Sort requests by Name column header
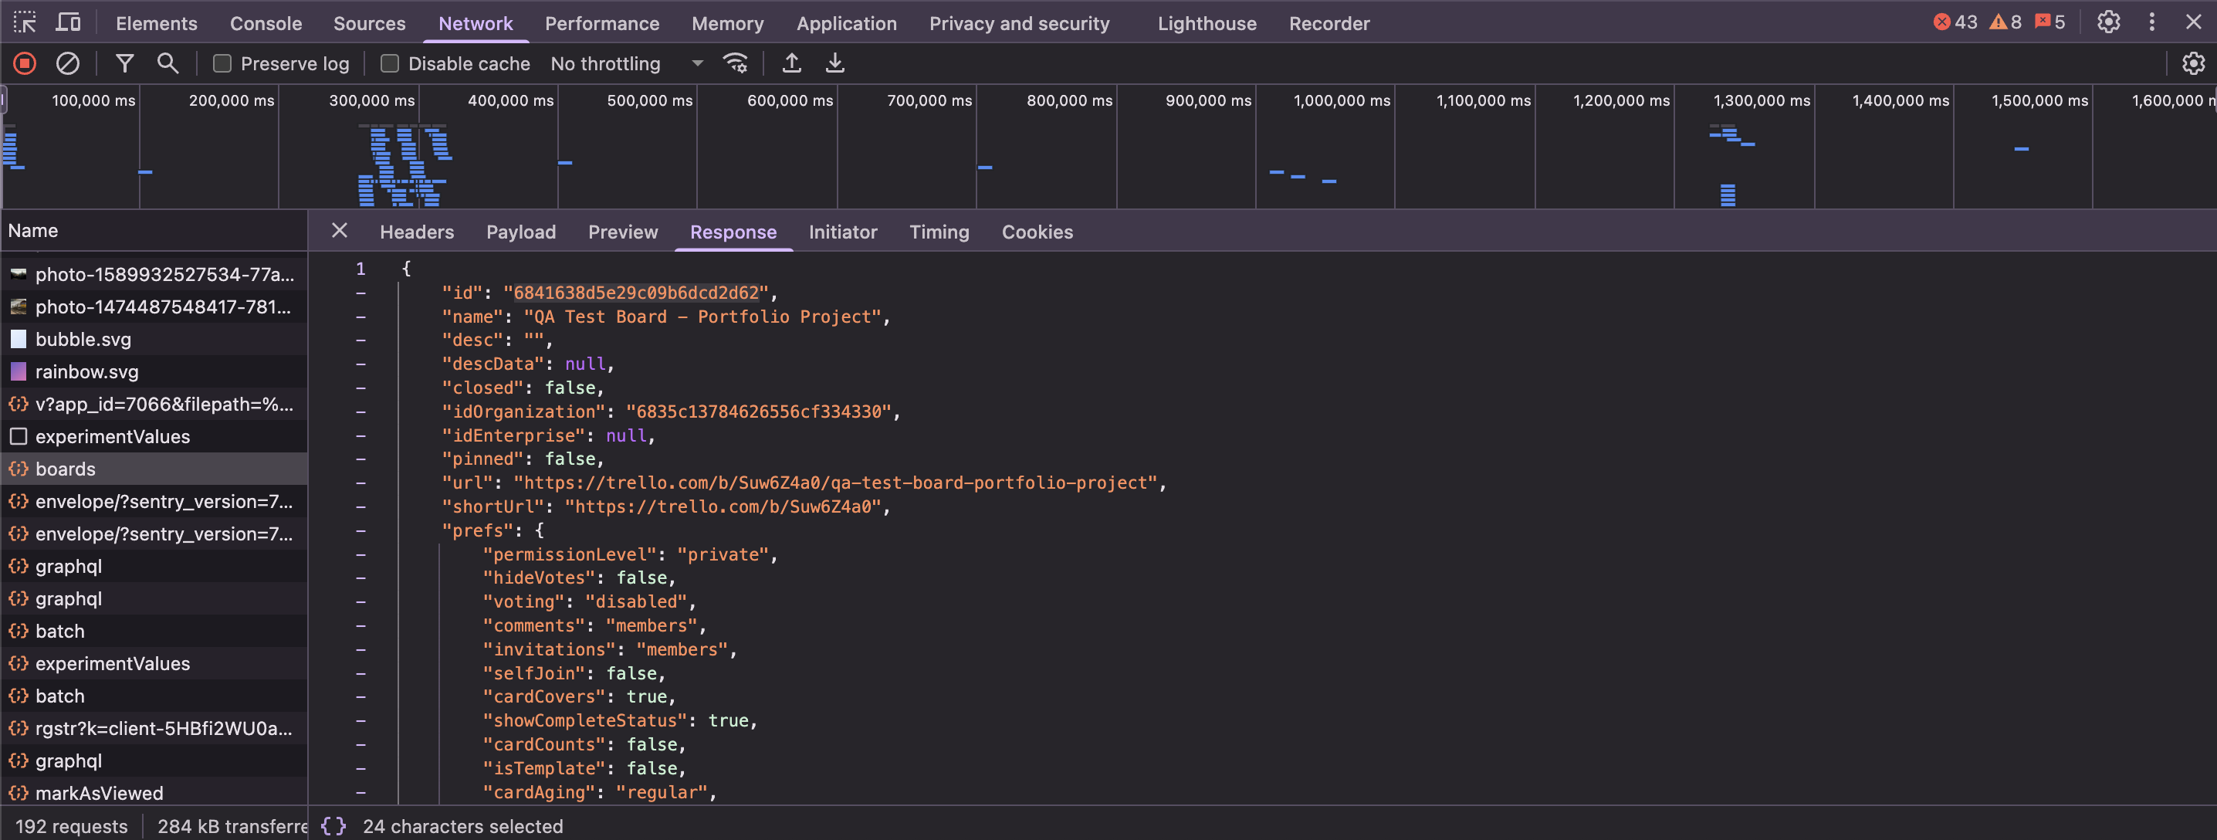This screenshot has height=840, width=2217. tap(154, 231)
